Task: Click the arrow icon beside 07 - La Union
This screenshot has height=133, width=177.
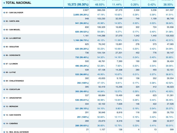Action: [4, 64]
